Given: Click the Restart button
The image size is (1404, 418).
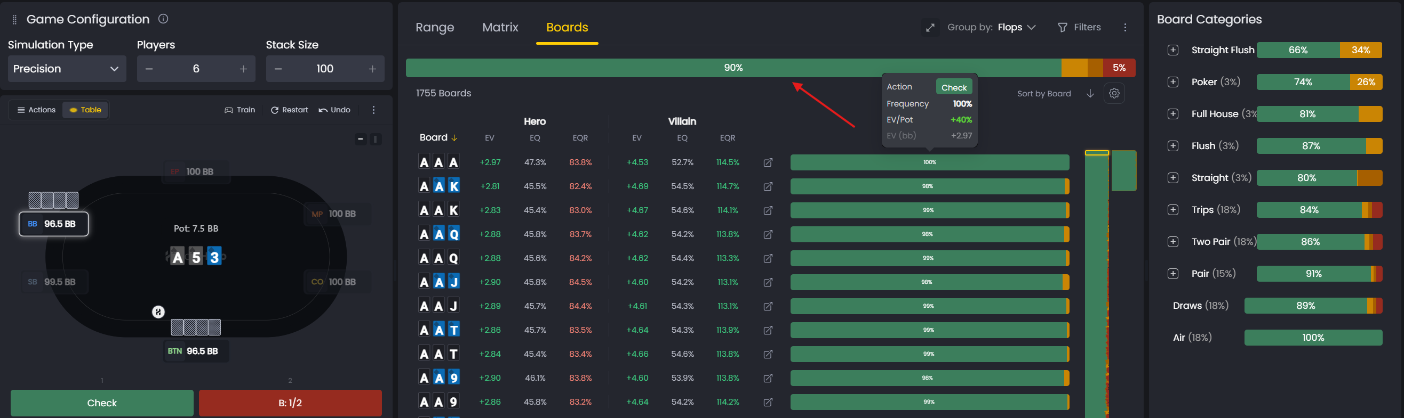Looking at the screenshot, I should [x=290, y=110].
